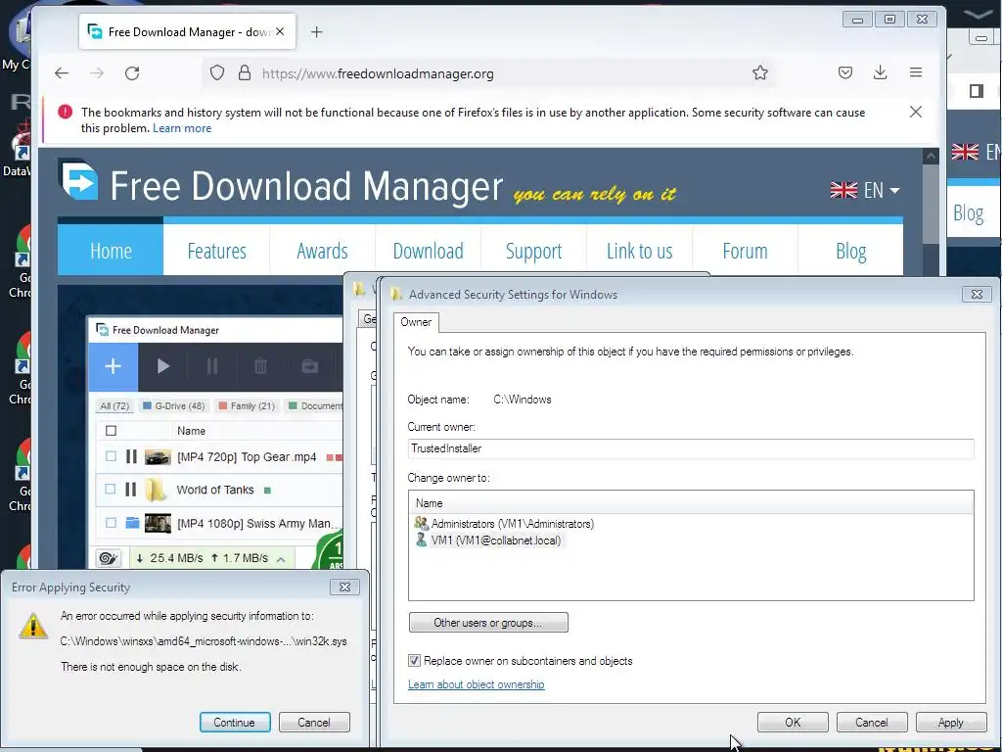
Task: Open the Firefox hamburger menu
Action: [916, 72]
